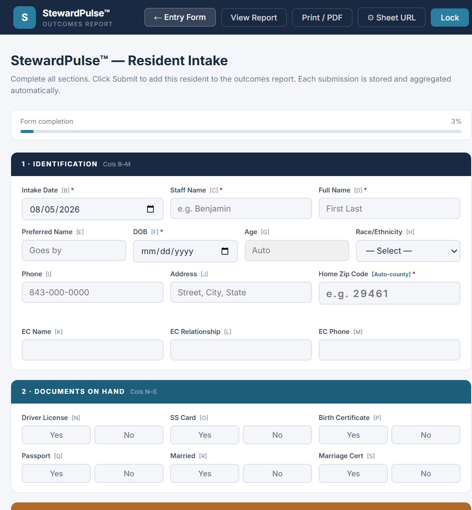The width and height of the screenshot is (472, 510).
Task: Click the 3% completion value
Action: pyautogui.click(x=456, y=122)
